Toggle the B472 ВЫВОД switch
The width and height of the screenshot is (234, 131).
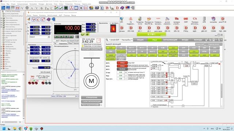click(122, 69)
